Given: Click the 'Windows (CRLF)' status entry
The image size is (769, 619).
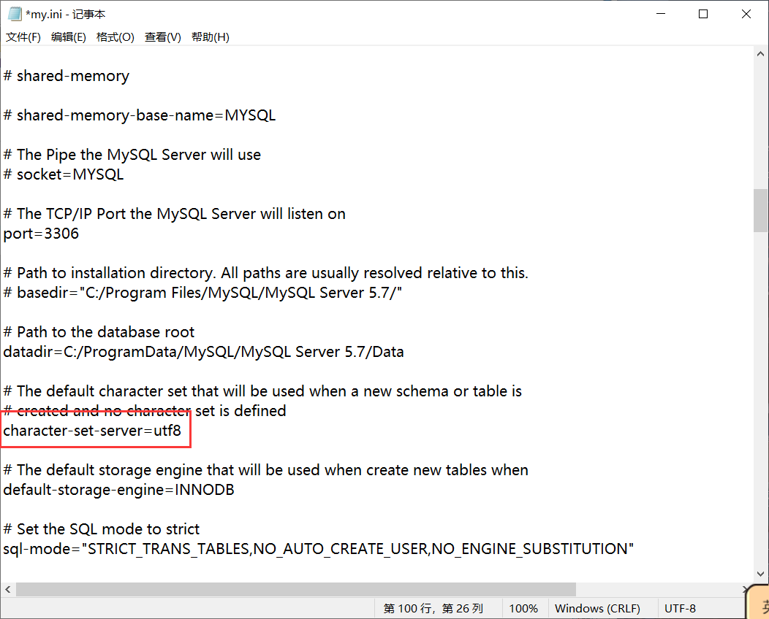Looking at the screenshot, I should [597, 608].
